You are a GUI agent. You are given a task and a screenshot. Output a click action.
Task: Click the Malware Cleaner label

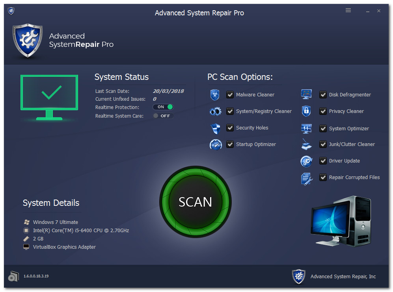(x=255, y=94)
